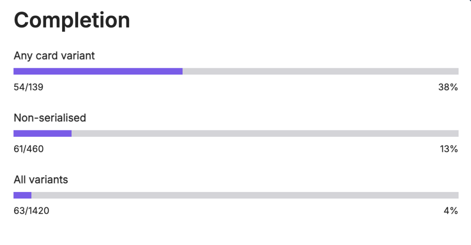471x245 pixels.
Task: Click the 61/460 count text
Action: [29, 149]
